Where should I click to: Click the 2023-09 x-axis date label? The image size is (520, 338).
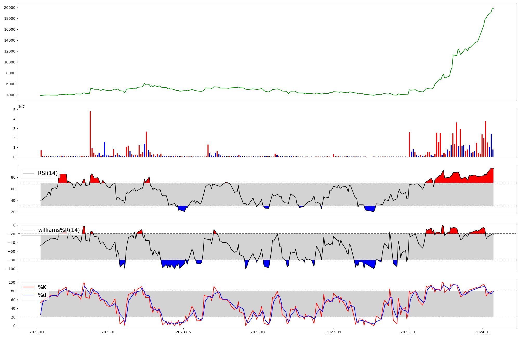334,332
